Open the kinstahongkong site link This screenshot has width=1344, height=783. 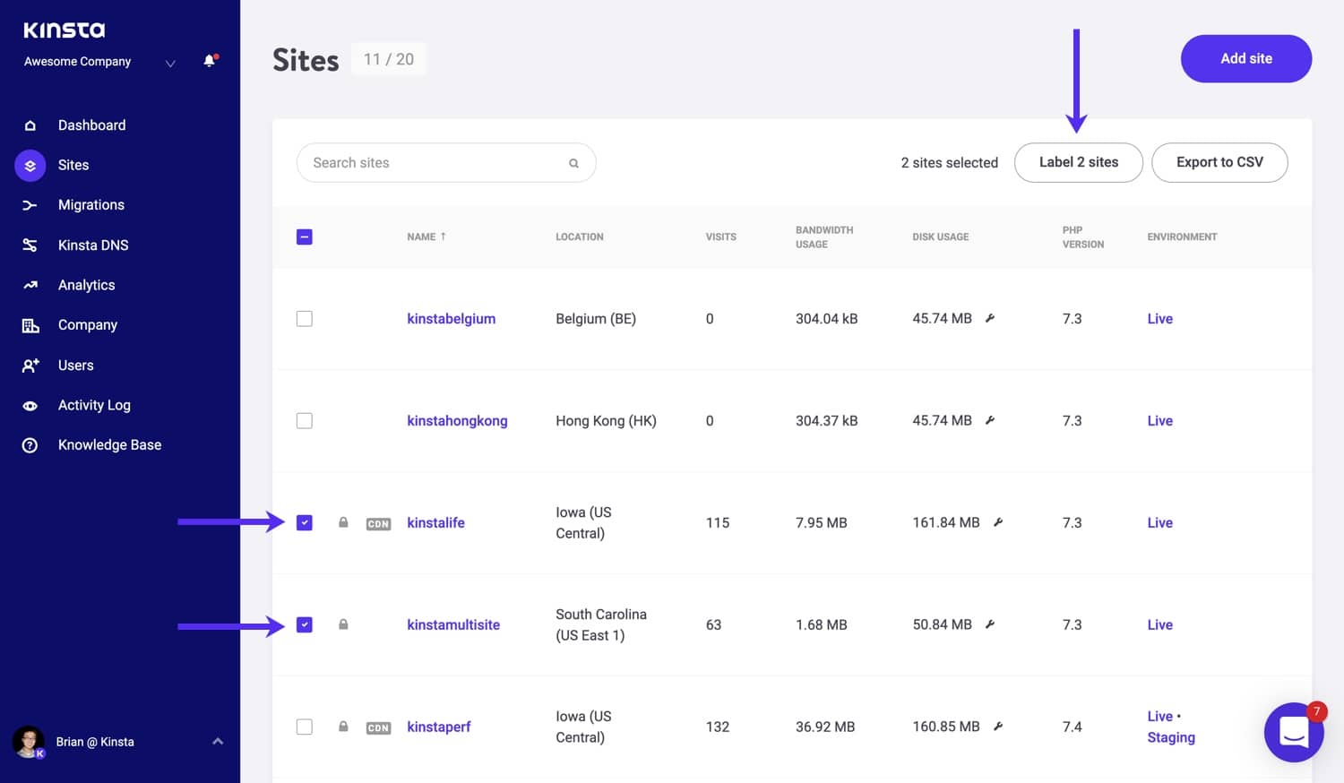tap(457, 420)
